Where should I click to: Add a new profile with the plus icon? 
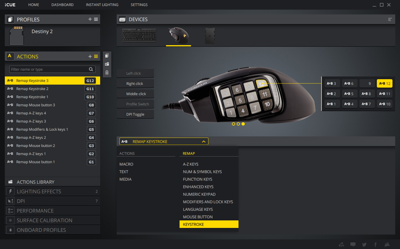[x=90, y=19]
